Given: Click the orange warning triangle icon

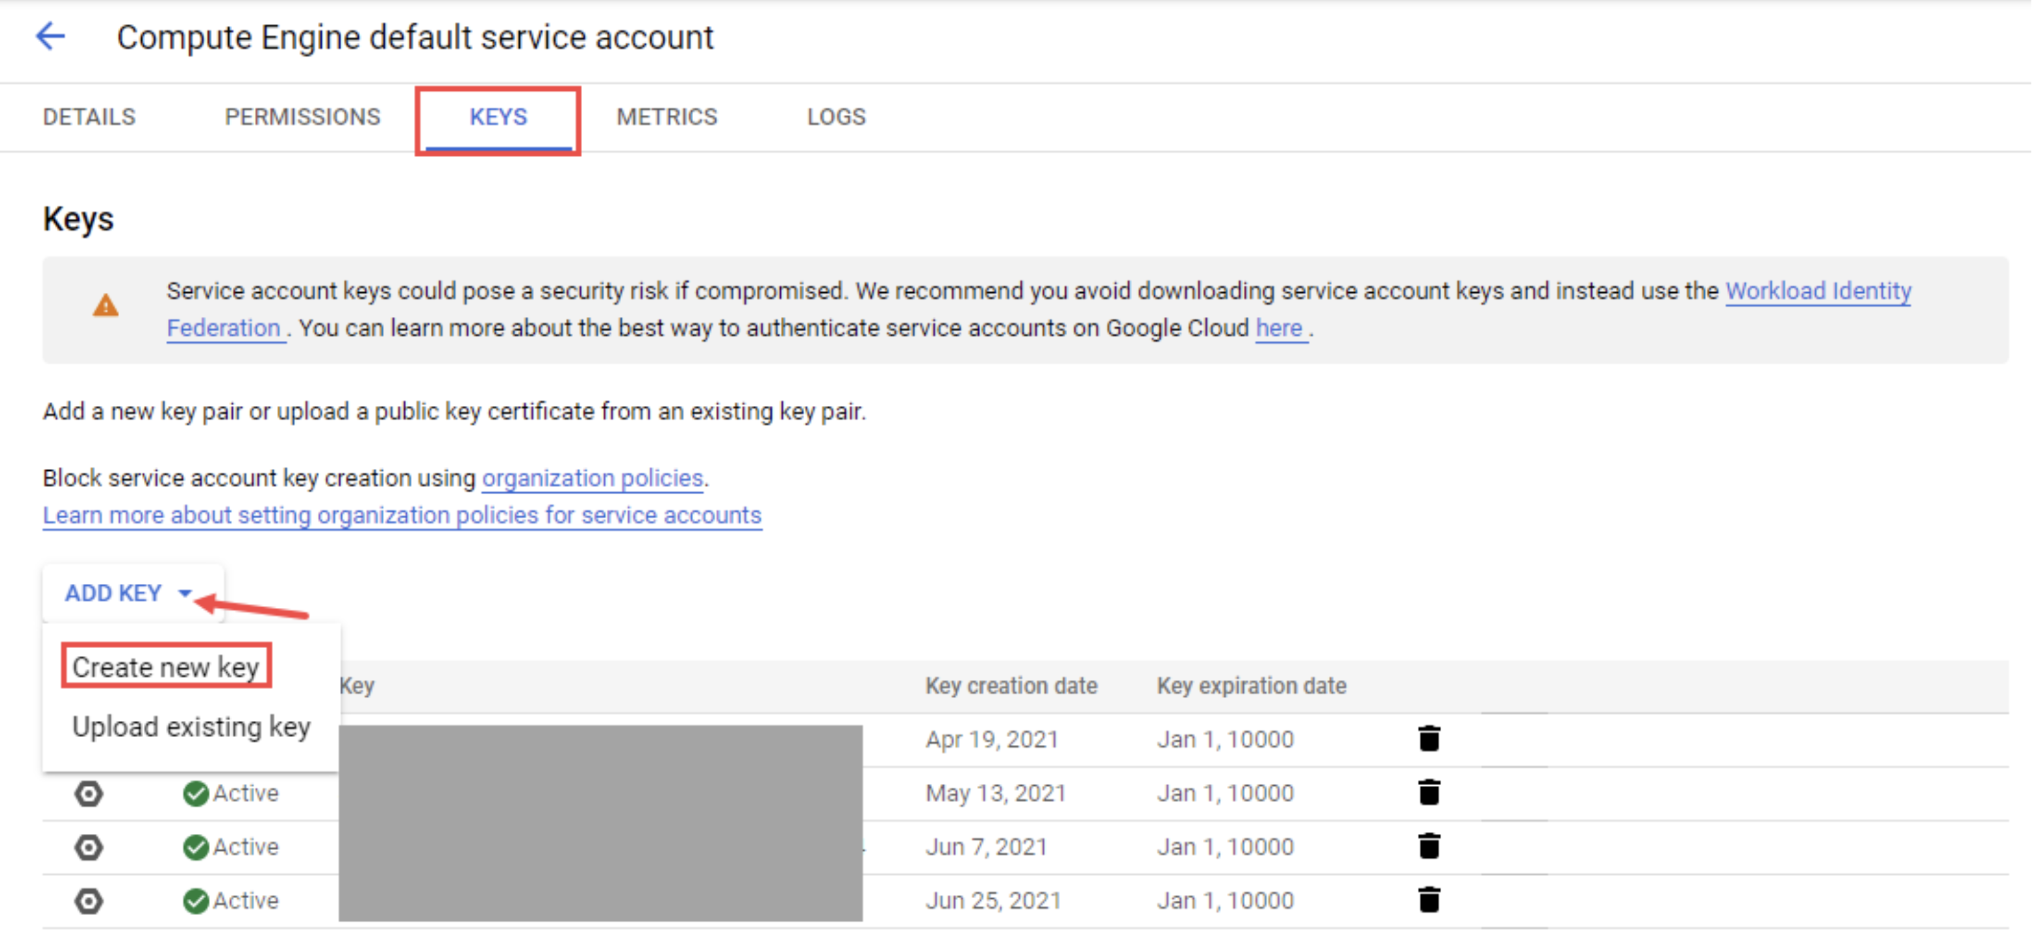Looking at the screenshot, I should pos(106,306).
